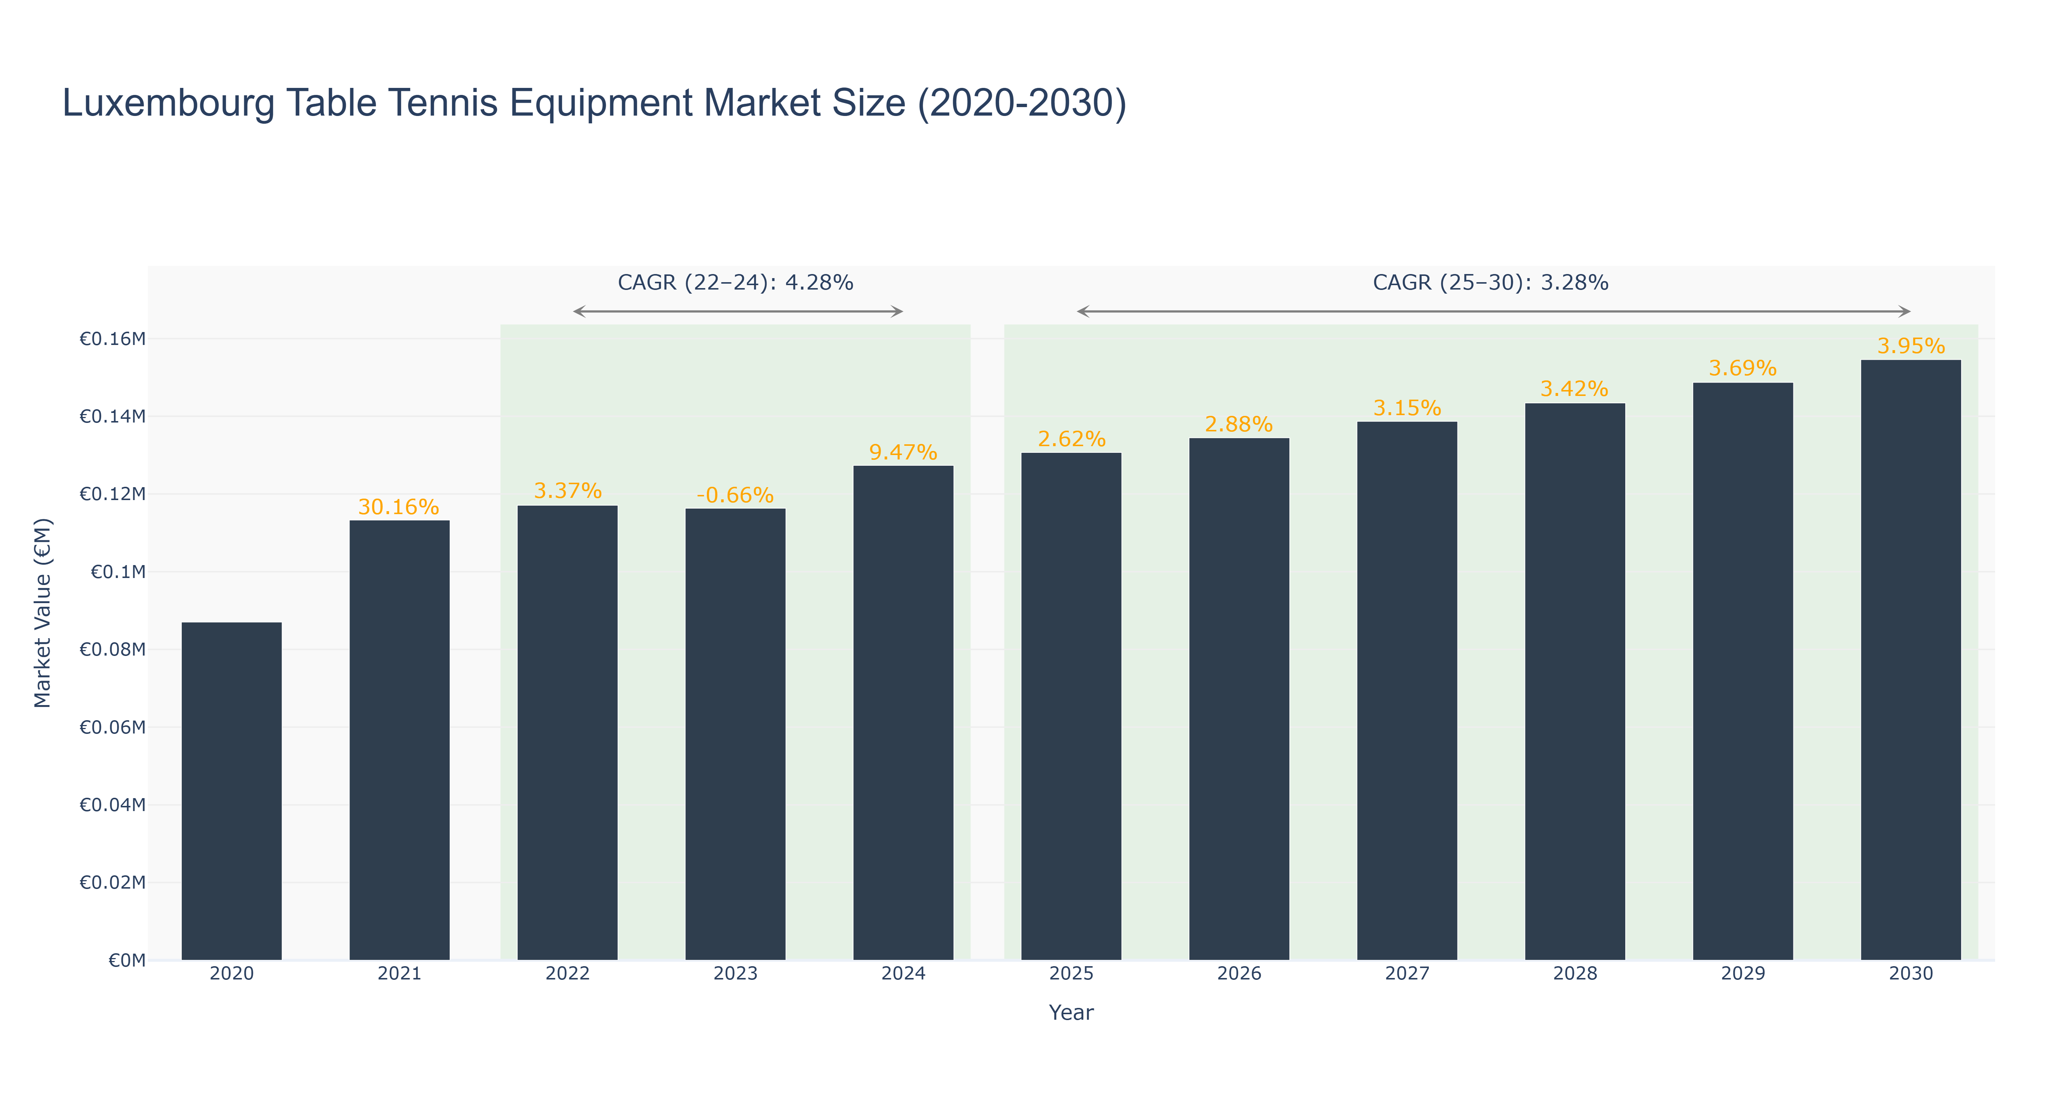Click the 2.88% growth label
The height and width of the screenshot is (1108, 2069).
point(1238,425)
